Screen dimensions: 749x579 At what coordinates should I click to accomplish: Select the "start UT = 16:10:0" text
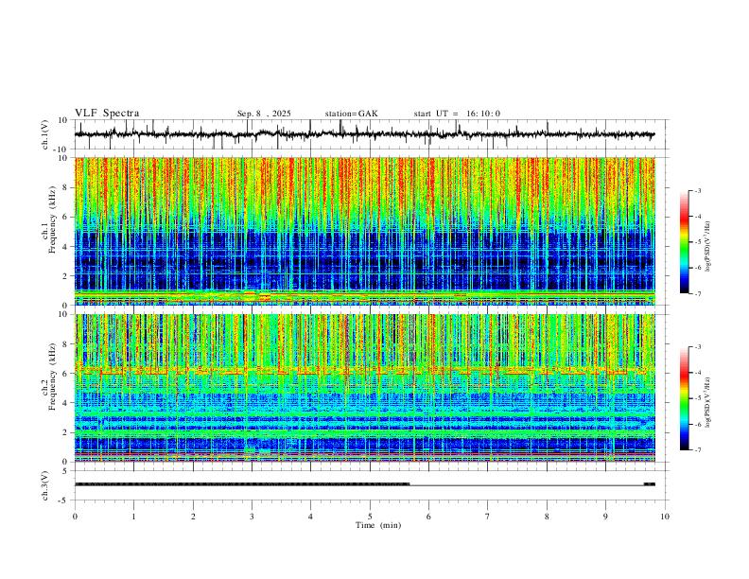click(457, 114)
